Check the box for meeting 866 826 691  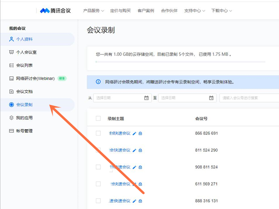click(98, 133)
